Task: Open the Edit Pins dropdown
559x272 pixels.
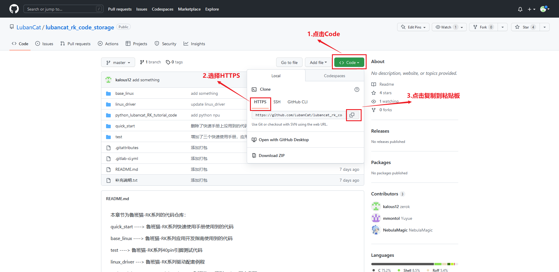Action: coord(413,27)
